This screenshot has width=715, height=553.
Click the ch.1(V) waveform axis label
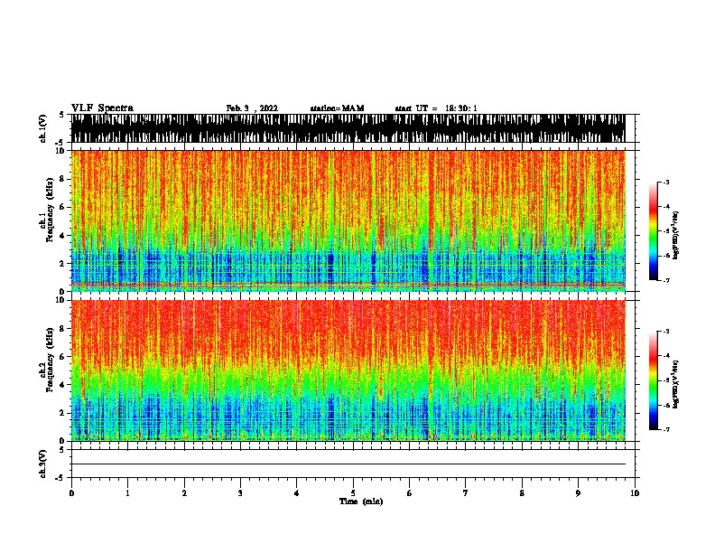click(43, 128)
